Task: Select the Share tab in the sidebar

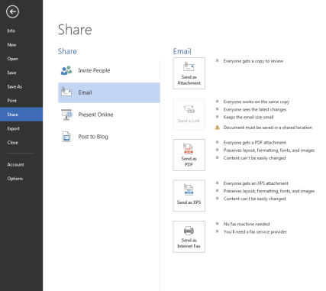Action: 21,115
